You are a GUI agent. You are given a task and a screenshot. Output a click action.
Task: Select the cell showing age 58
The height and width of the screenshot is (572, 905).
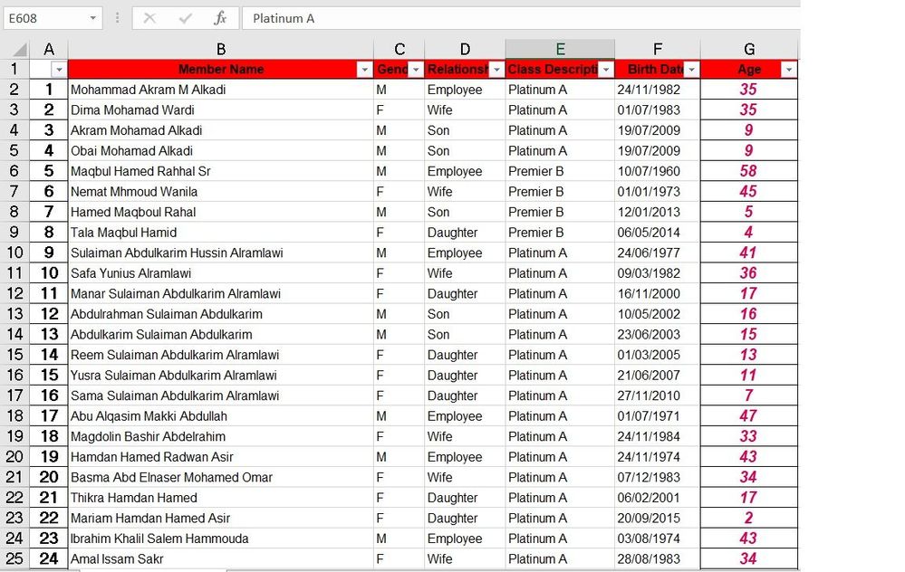[749, 171]
